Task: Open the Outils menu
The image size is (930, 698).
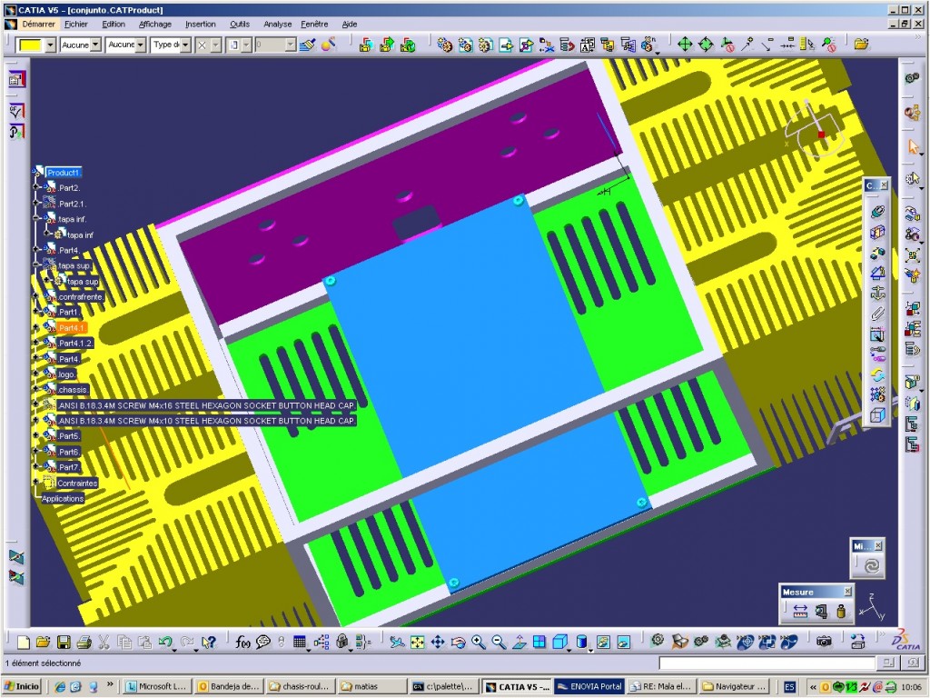Action: 240,25
